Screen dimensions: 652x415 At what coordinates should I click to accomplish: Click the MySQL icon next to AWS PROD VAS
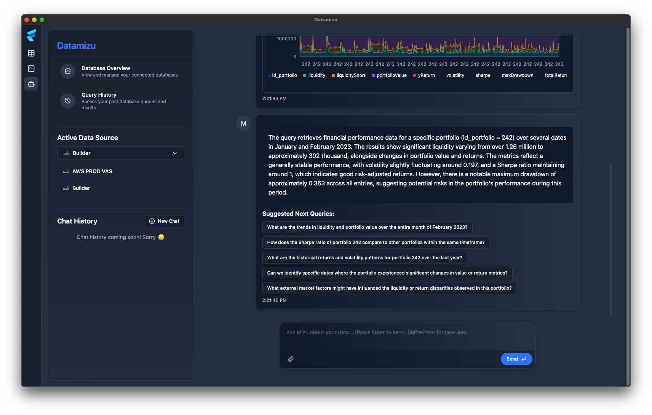coord(66,171)
